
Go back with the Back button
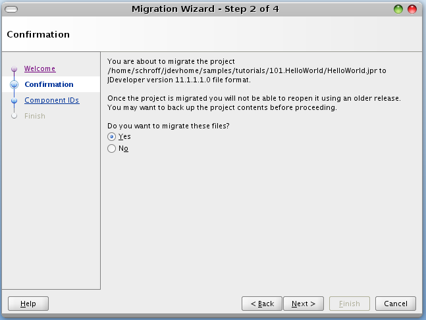(x=262, y=304)
